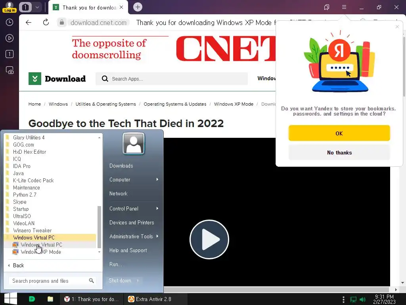Click the Shut down button
Image resolution: width=406 pixels, height=305 pixels.
(x=120, y=280)
